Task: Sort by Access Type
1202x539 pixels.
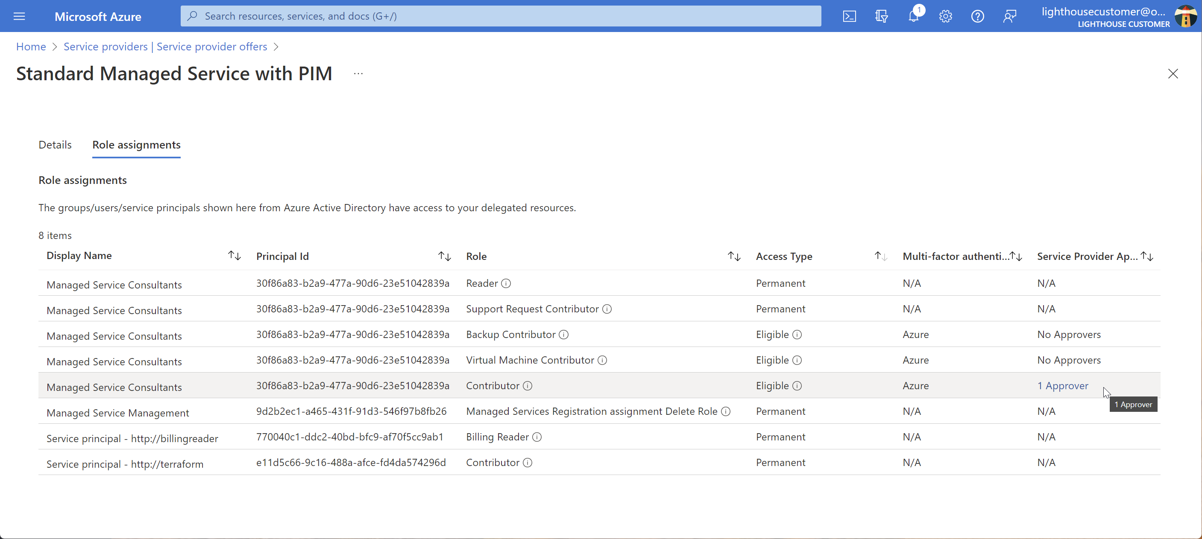Action: pyautogui.click(x=880, y=256)
